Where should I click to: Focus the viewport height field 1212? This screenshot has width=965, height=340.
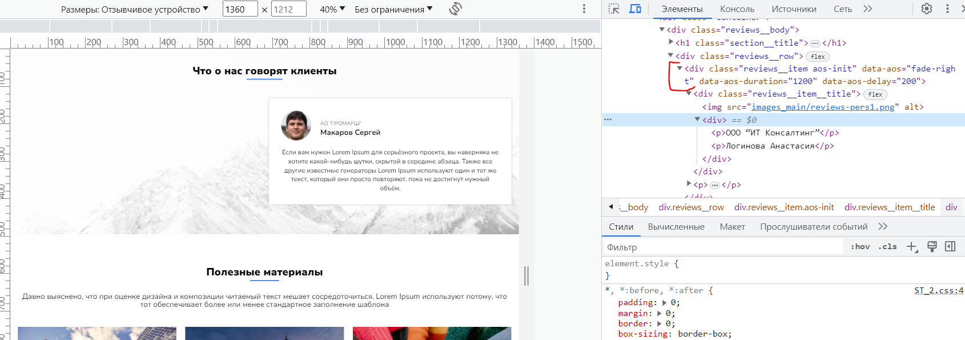point(288,9)
